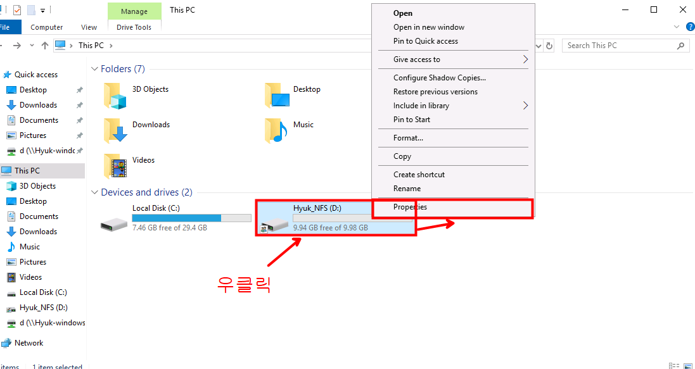Open the Desktop folder in Folders group
This screenshot has width=695, height=369.
[x=277, y=95]
